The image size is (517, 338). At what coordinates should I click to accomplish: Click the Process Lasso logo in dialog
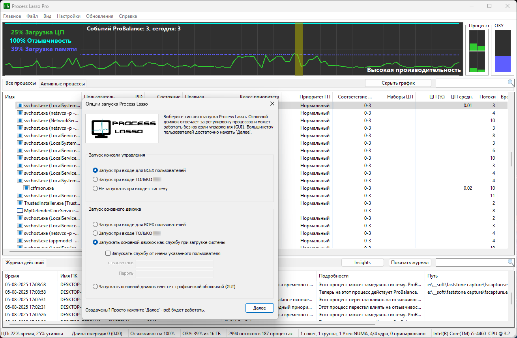(122, 128)
